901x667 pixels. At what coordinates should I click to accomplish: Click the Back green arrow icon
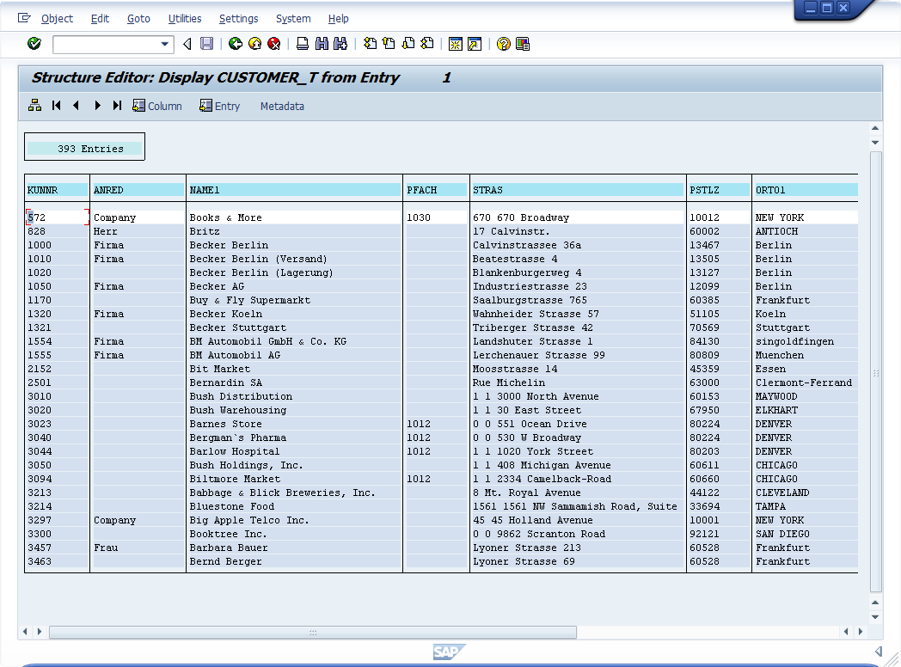pyautogui.click(x=235, y=44)
